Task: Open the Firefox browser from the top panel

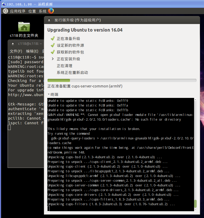Action: point(51,11)
